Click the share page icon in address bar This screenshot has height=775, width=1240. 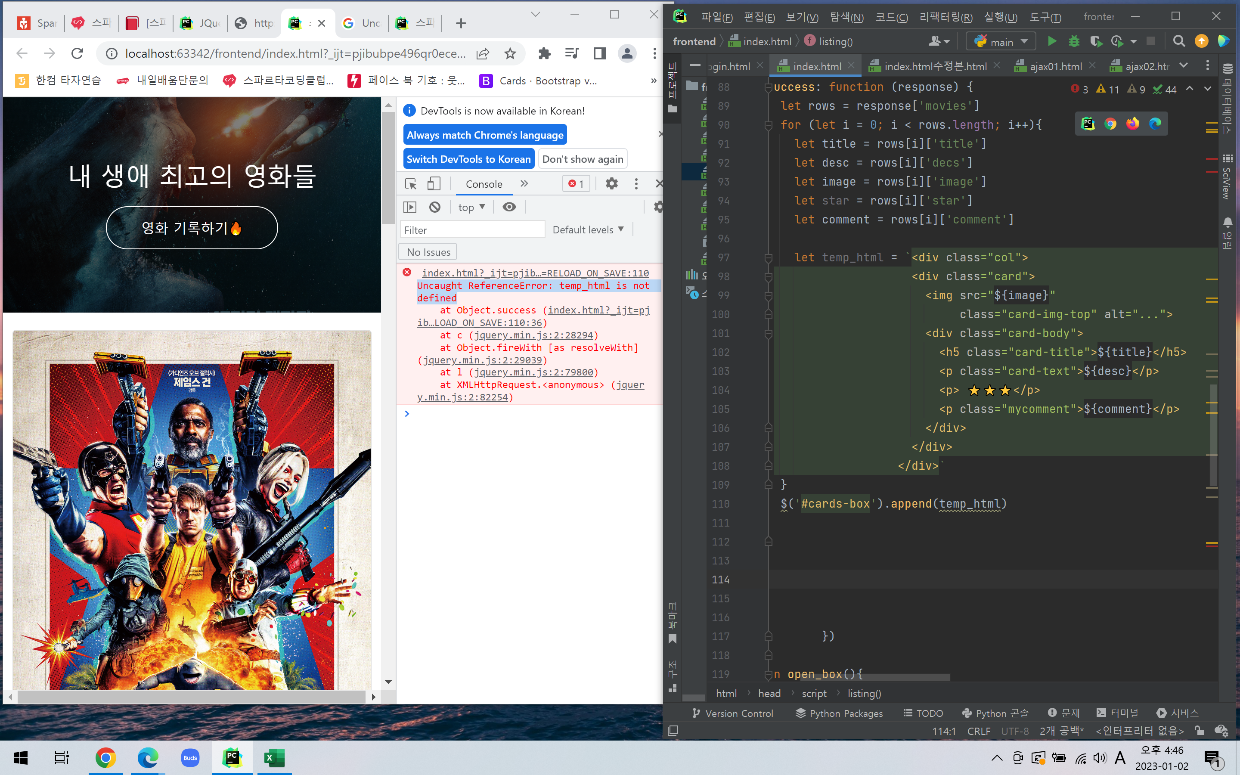coord(483,53)
